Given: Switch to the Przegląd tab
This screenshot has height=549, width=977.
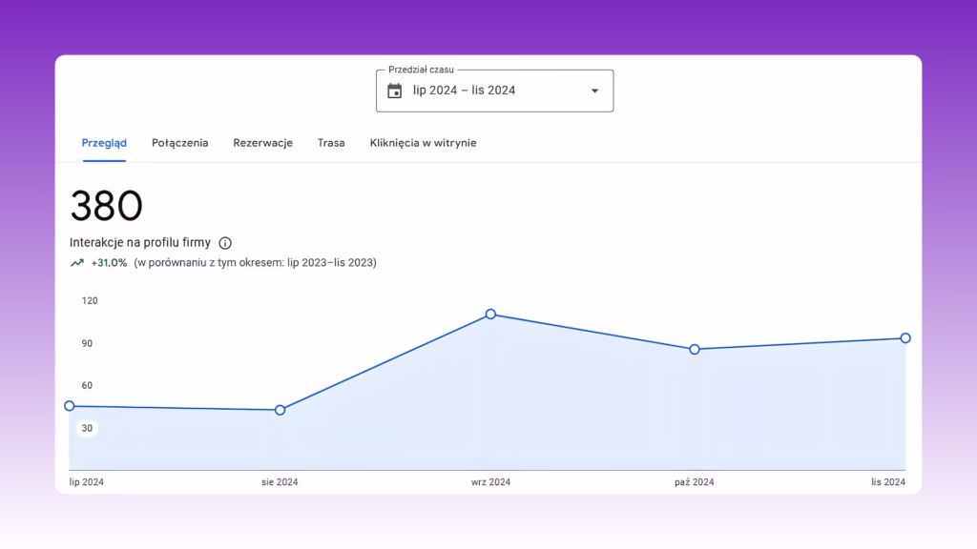Looking at the screenshot, I should point(104,143).
